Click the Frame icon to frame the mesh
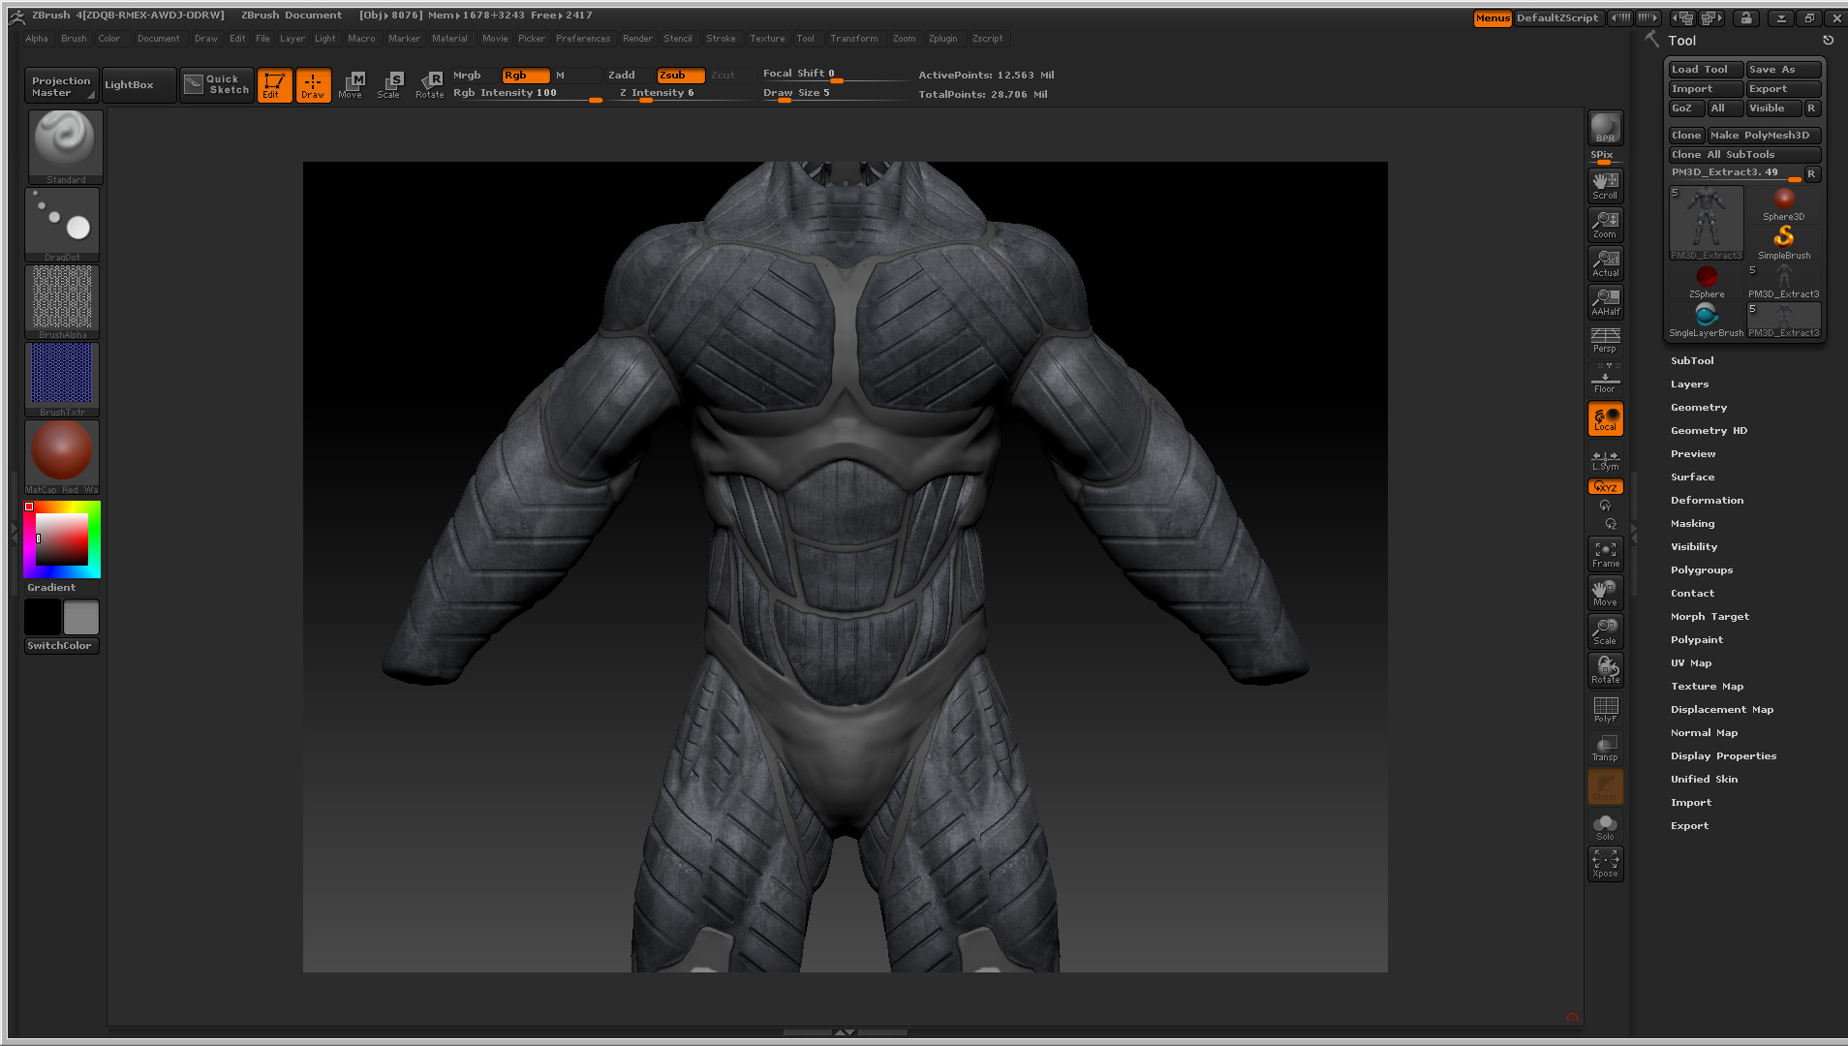The image size is (1848, 1046). tap(1605, 552)
